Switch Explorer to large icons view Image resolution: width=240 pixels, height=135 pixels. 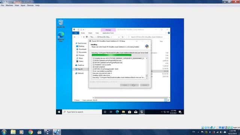[168, 100]
